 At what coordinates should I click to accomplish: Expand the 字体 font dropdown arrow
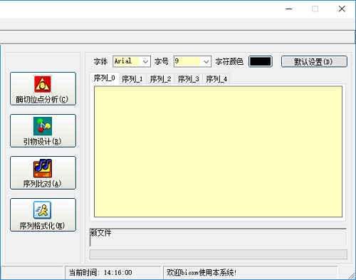(145, 62)
